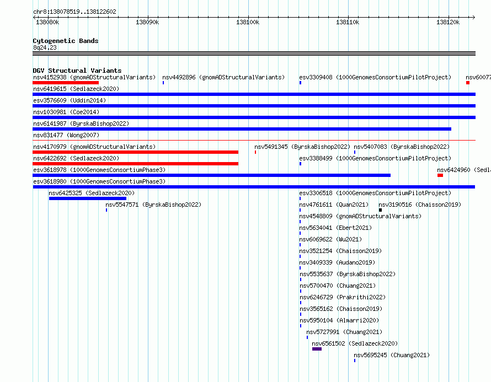
Task: Open nsv5695245 (Chuang2021) label
Action: tap(392, 355)
